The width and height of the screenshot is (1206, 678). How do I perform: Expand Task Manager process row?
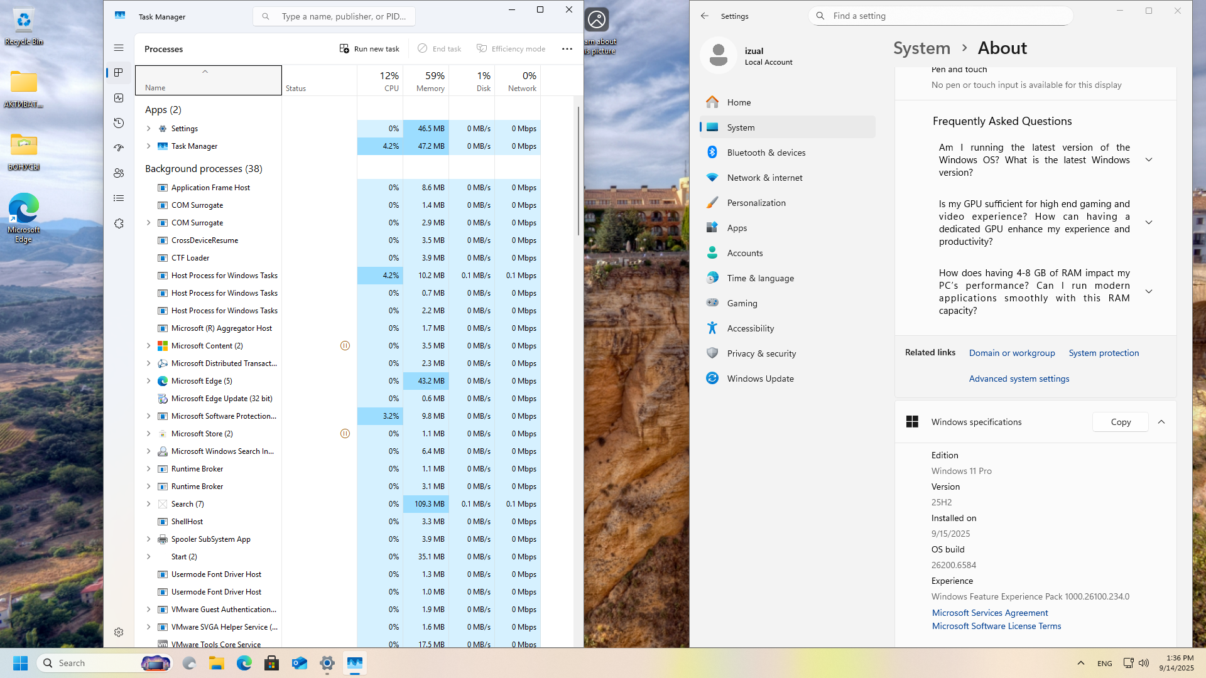pos(149,146)
